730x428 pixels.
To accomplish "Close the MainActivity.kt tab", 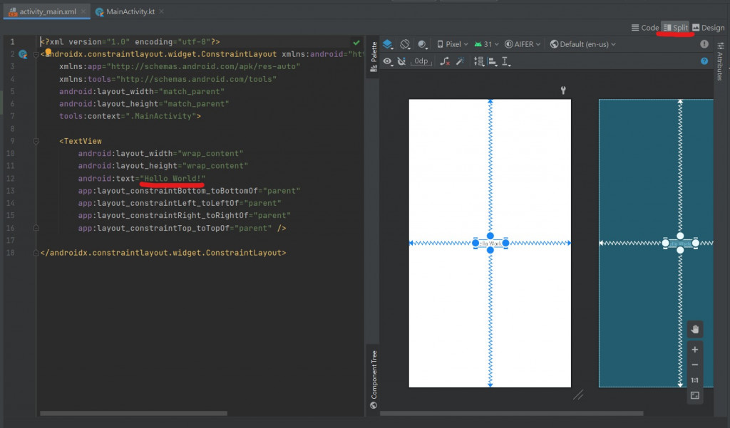I will (x=161, y=11).
